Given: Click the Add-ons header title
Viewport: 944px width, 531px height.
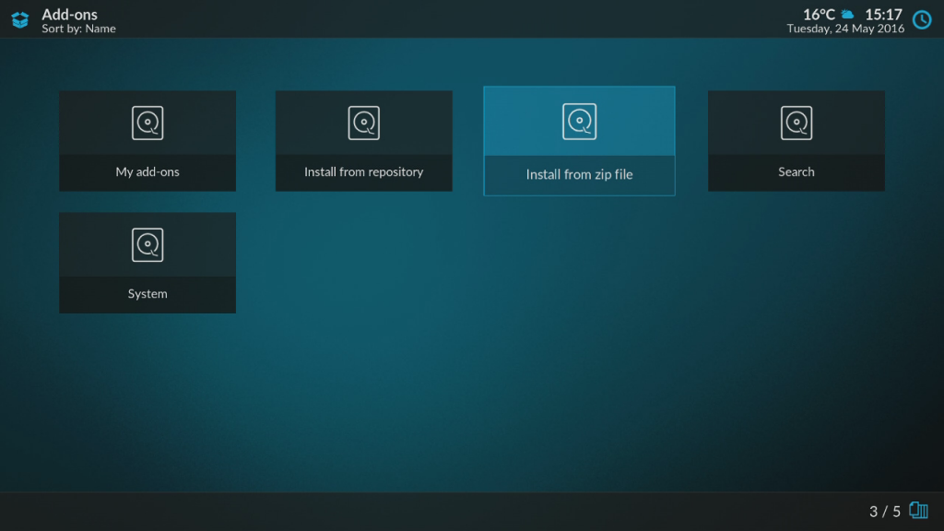Looking at the screenshot, I should [69, 14].
